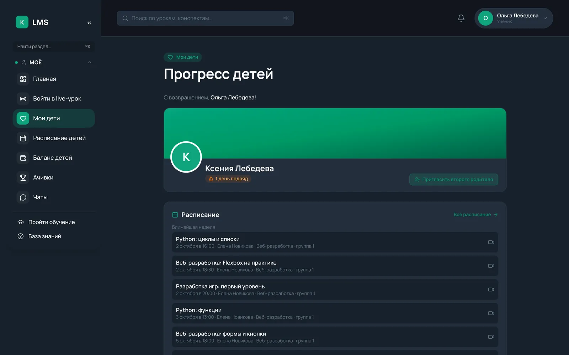Open lesson Веб-разработка: формы и кнопки
Viewport: 569px width, 355px height.
[335, 337]
